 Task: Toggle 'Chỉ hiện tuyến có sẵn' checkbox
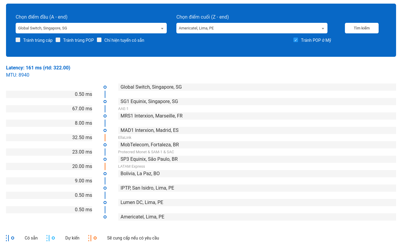99,40
